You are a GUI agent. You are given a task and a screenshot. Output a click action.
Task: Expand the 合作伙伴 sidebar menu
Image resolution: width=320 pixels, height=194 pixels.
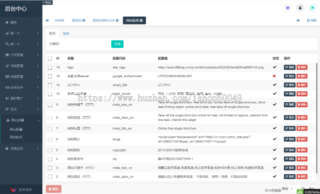21,87
